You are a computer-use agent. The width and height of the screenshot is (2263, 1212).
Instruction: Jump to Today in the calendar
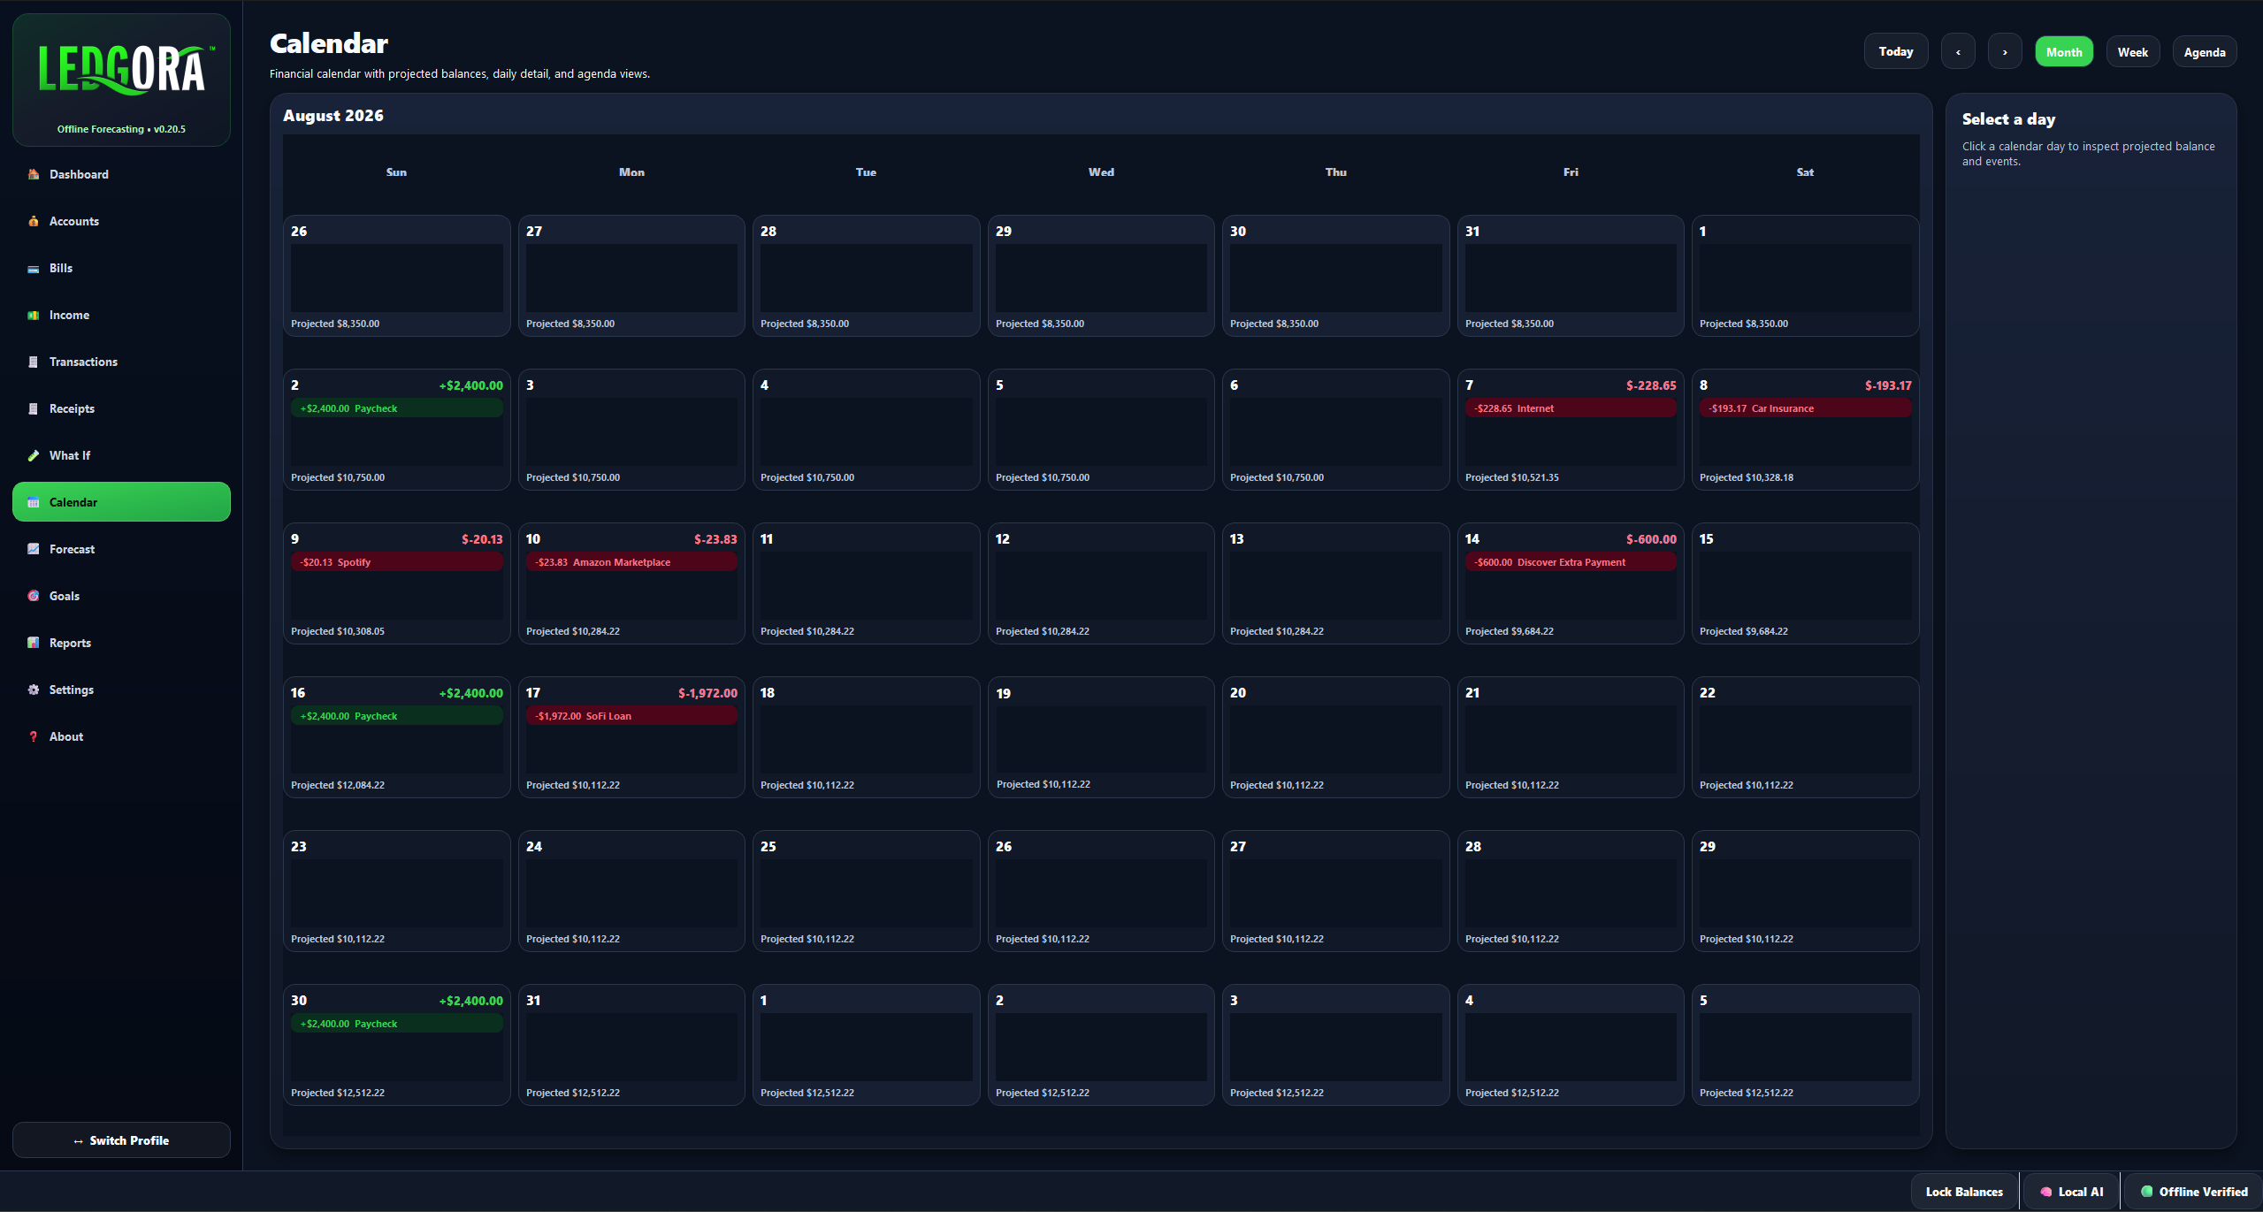tap(1896, 51)
